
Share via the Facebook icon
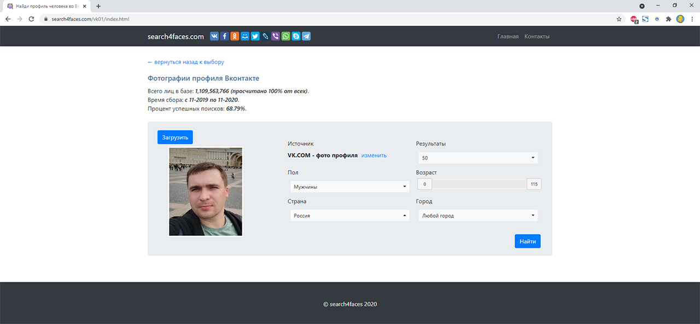pos(225,36)
